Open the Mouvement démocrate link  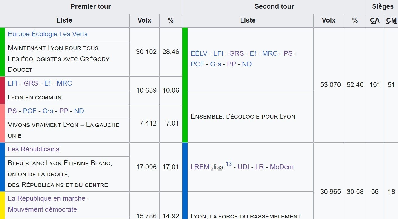pyautogui.click(x=42, y=209)
